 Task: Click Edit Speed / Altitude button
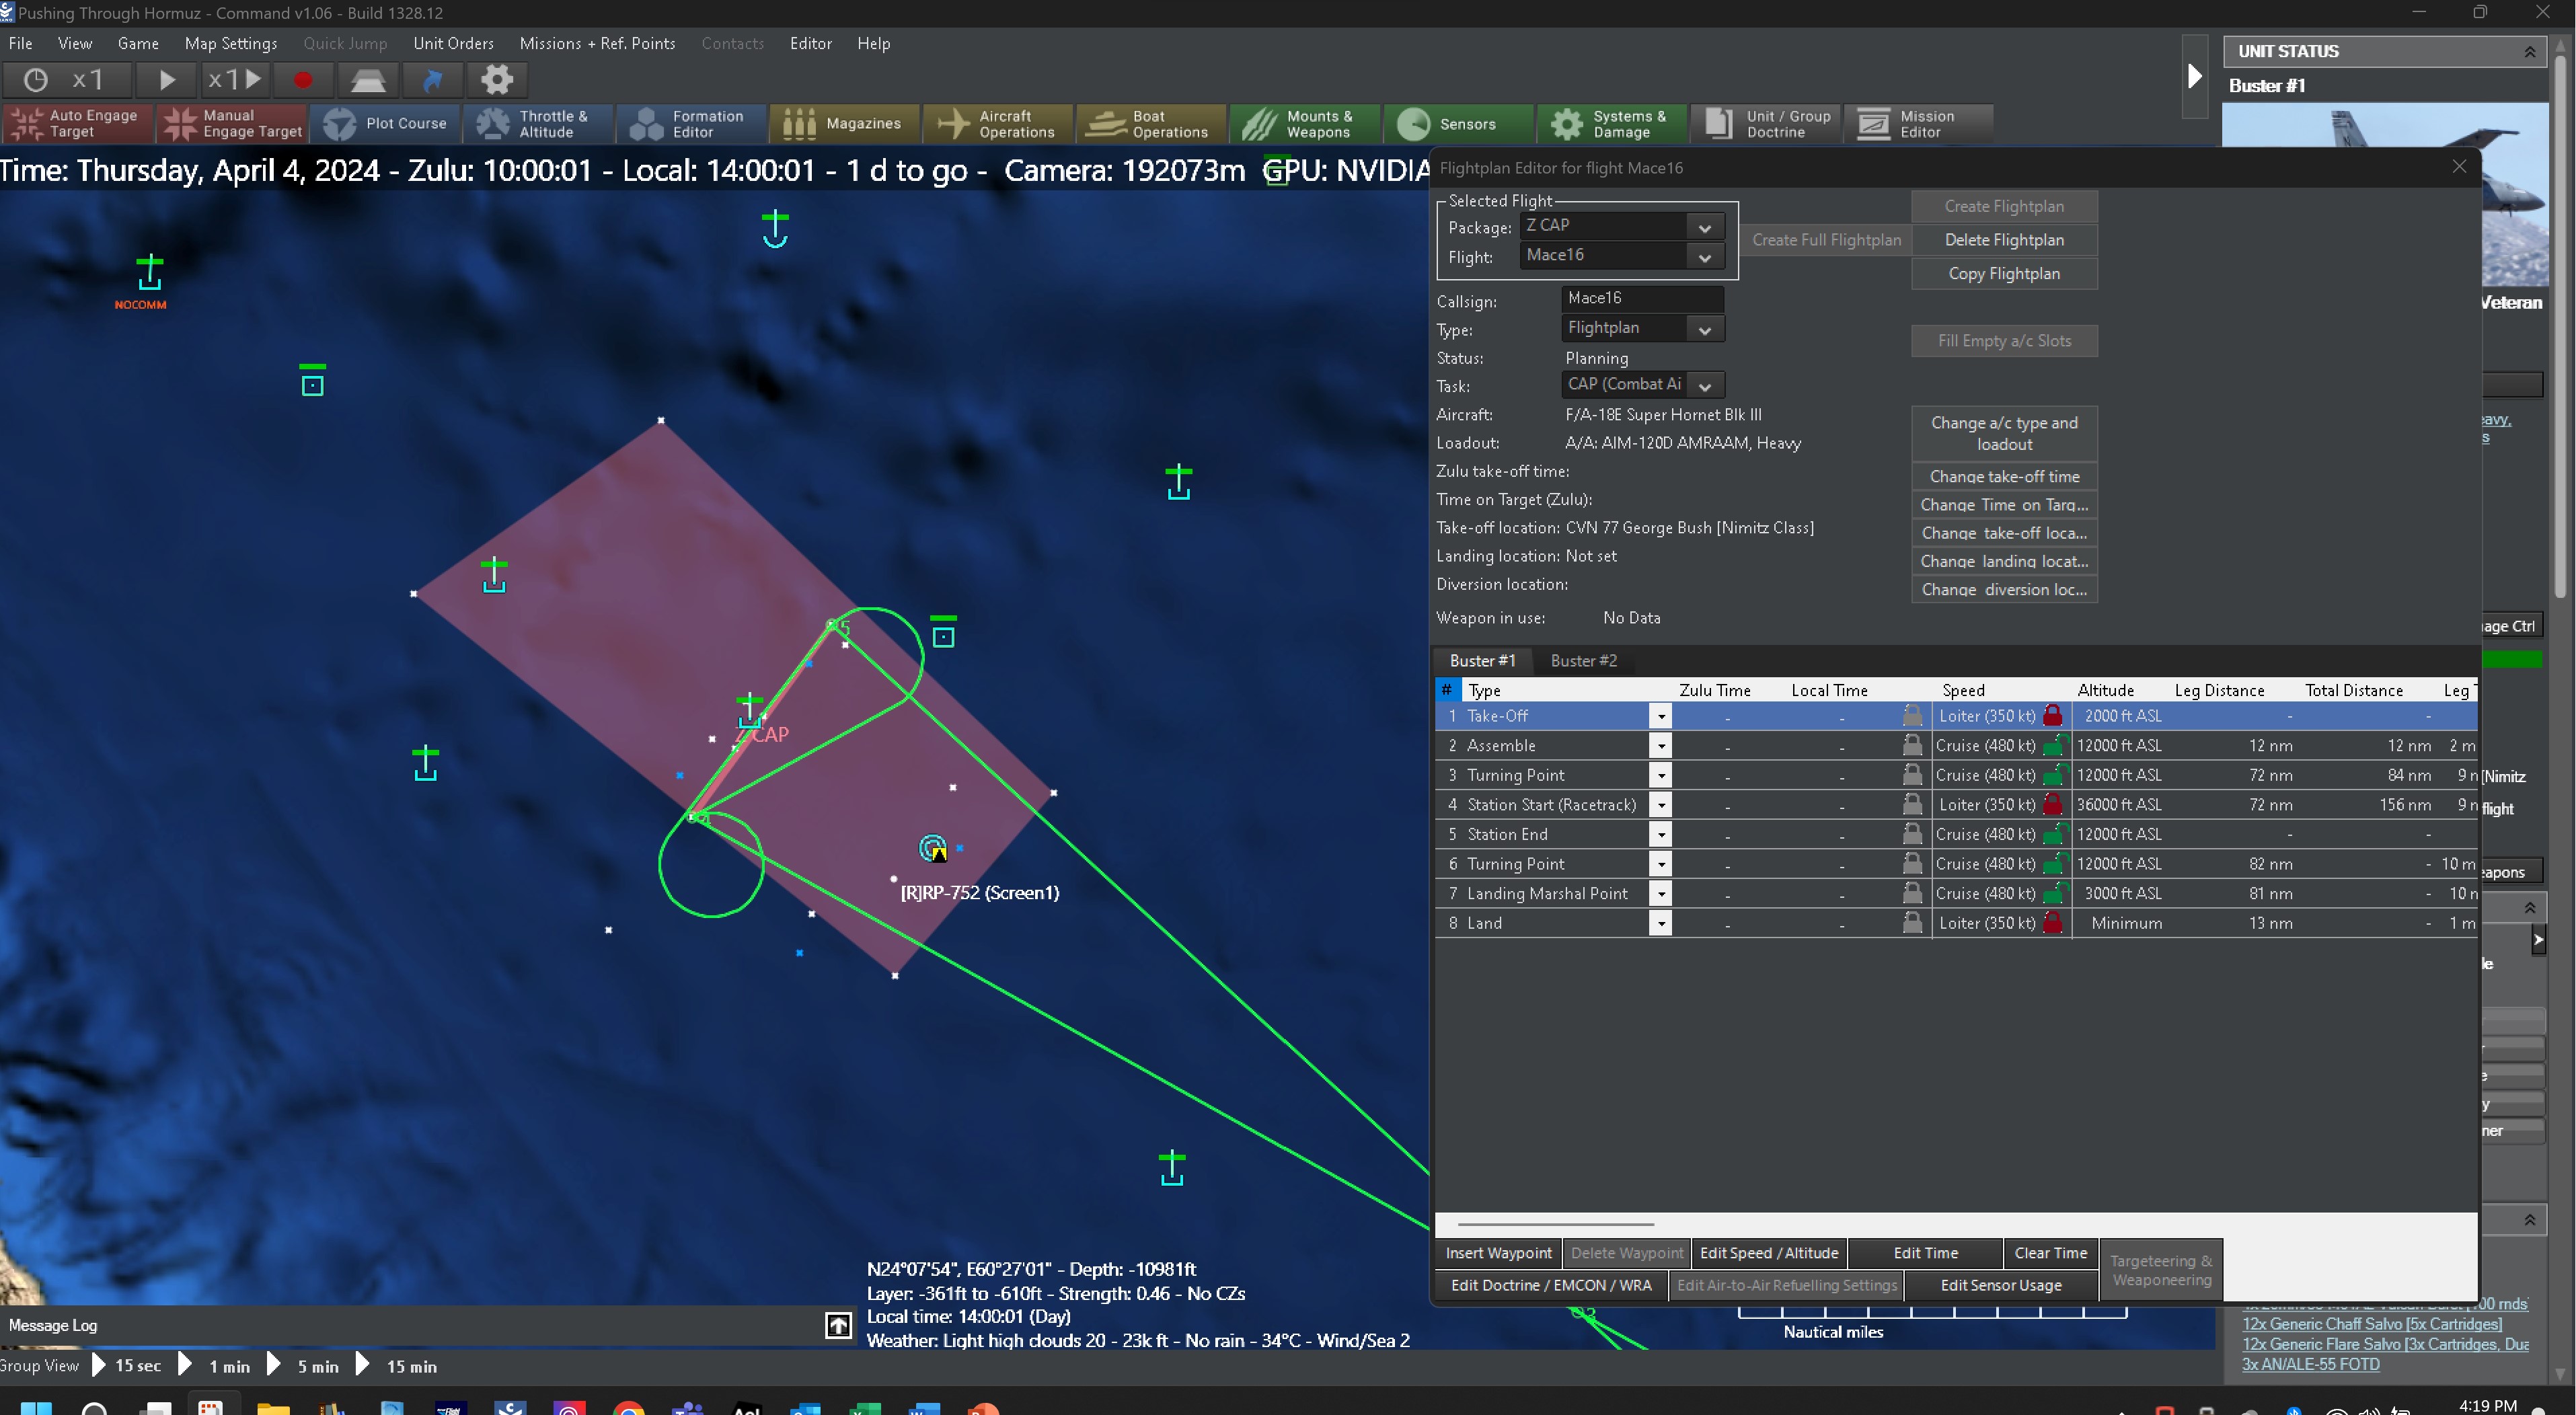click(1768, 1253)
